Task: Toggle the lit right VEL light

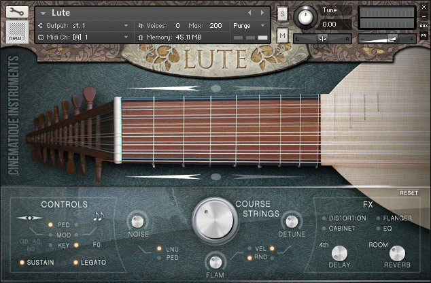Action: pyautogui.click(x=272, y=248)
